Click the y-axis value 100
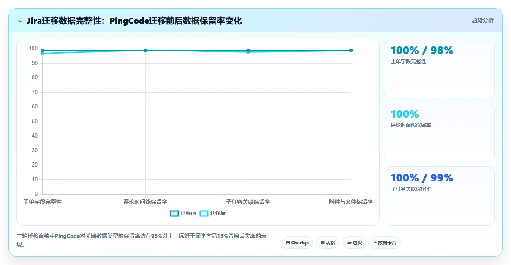 (x=33, y=49)
